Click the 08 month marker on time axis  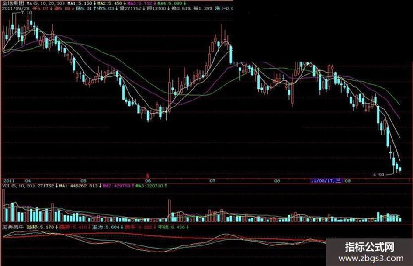(277, 181)
